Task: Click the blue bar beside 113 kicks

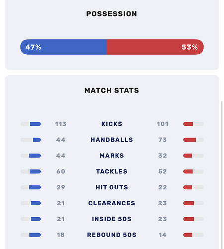Action: 35,124
